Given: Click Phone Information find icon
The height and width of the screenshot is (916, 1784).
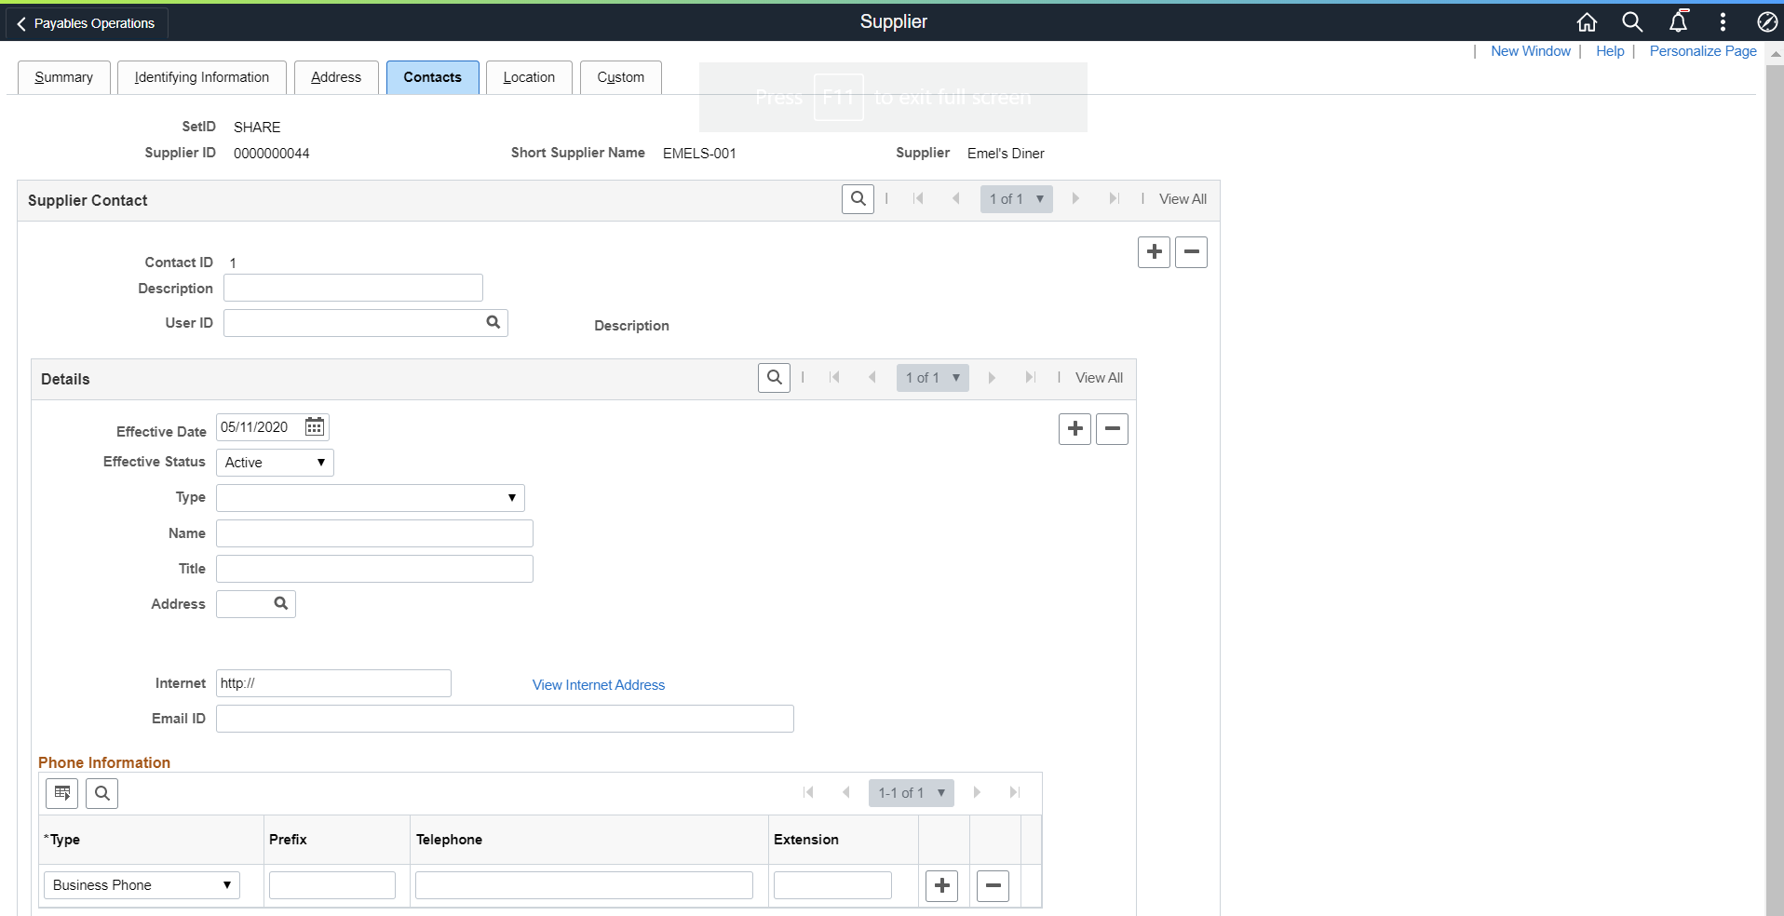Looking at the screenshot, I should click(101, 793).
